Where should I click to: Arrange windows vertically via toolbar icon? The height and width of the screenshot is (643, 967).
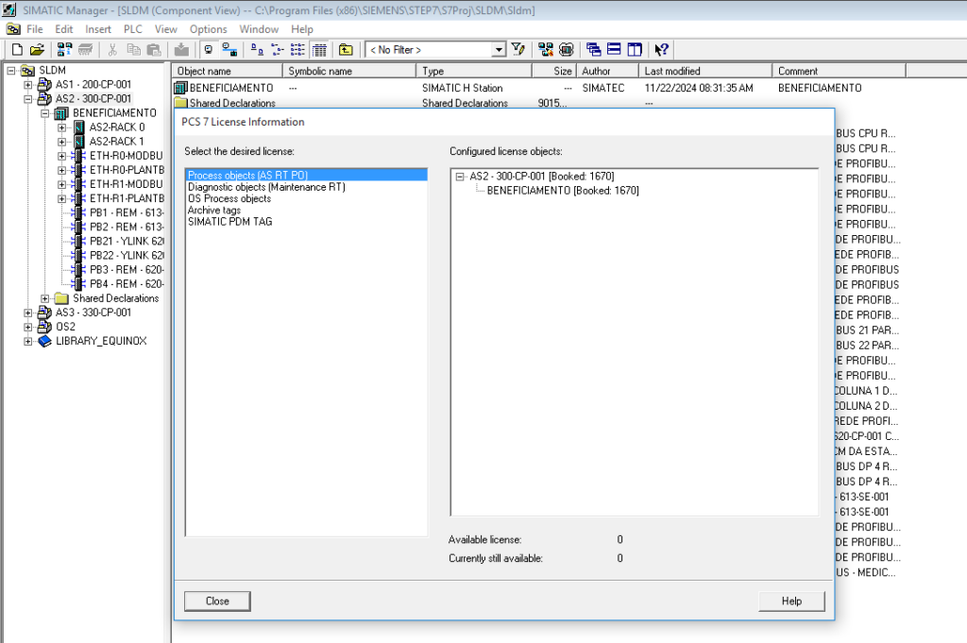pos(635,49)
